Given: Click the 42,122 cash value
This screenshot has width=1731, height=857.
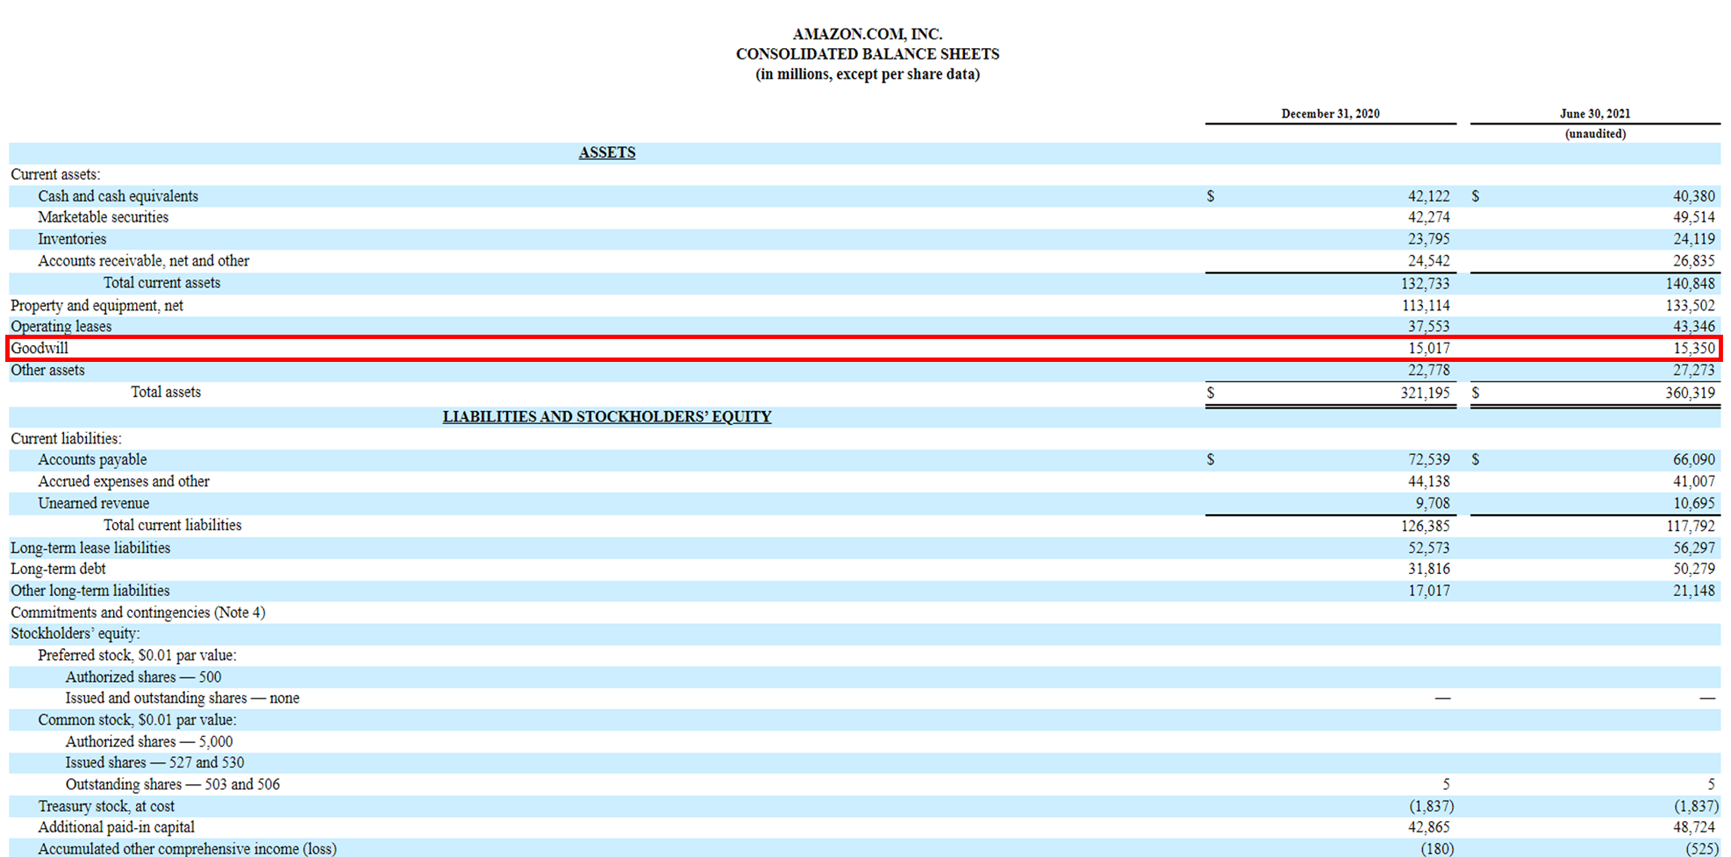Looking at the screenshot, I should coord(1428,196).
